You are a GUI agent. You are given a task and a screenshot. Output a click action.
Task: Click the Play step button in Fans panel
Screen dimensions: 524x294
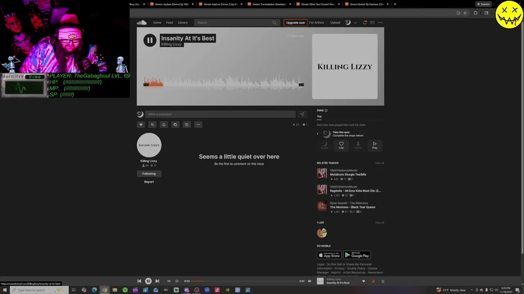tap(375, 145)
